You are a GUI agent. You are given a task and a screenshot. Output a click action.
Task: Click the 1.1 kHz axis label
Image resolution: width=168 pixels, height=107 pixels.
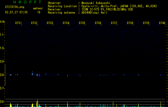tap(2, 35)
